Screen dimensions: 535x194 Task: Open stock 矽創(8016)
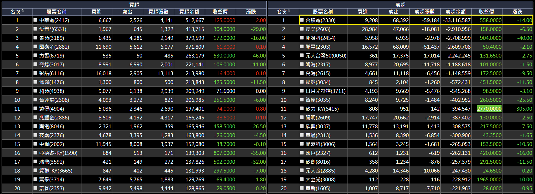coord(318,162)
